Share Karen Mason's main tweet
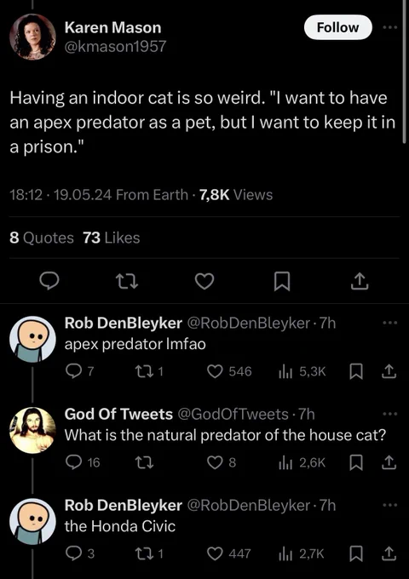Viewport: 409px width, 579px height. (359, 281)
